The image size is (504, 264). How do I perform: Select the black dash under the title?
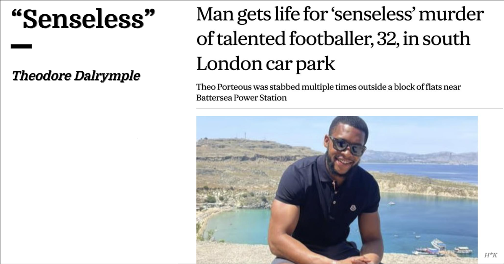(21, 46)
